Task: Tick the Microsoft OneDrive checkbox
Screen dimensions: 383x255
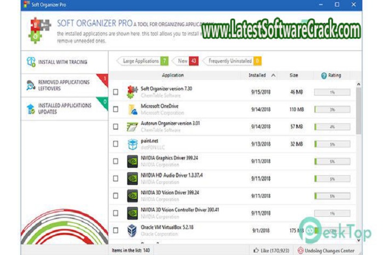Action: pos(115,109)
